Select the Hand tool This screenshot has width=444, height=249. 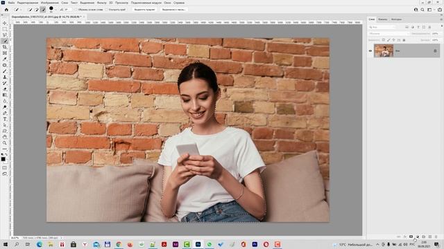pyautogui.click(x=5, y=137)
